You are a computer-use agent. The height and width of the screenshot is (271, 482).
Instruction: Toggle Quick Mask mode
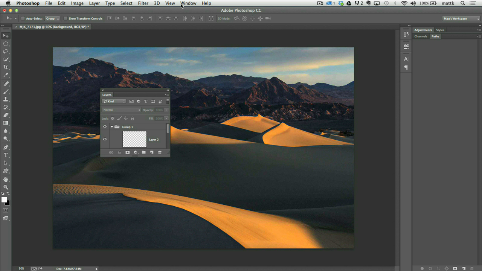[6, 210]
